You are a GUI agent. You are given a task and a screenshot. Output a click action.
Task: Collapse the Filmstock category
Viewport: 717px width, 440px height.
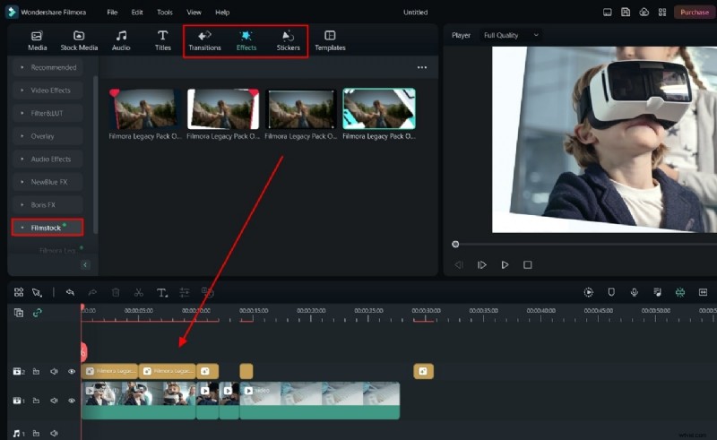click(x=48, y=228)
